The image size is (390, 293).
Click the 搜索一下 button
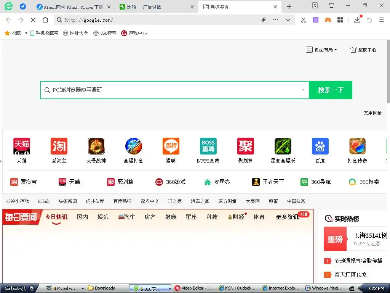(331, 90)
